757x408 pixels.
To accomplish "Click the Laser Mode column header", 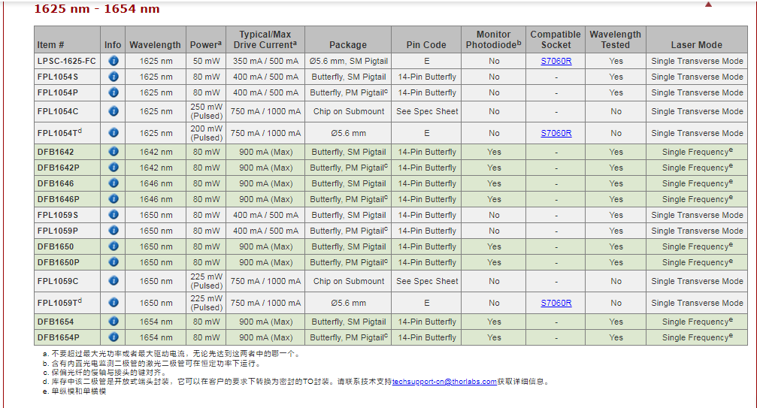I will (x=696, y=45).
